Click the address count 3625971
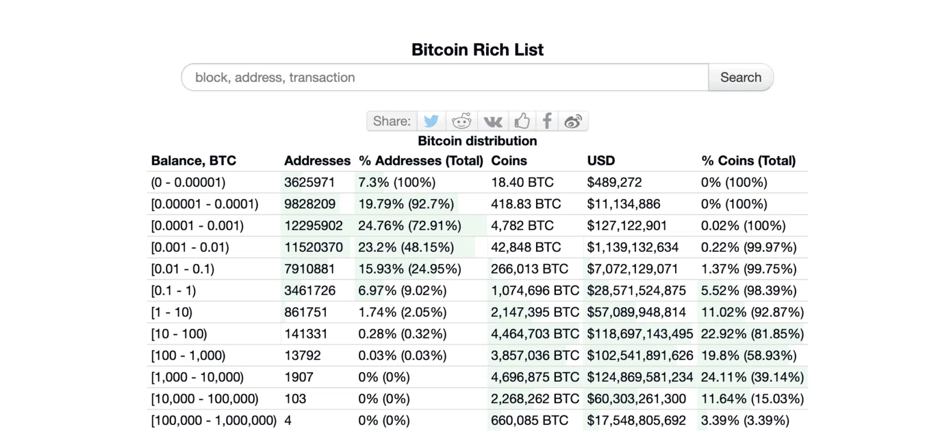The width and height of the screenshot is (925, 431). click(310, 182)
